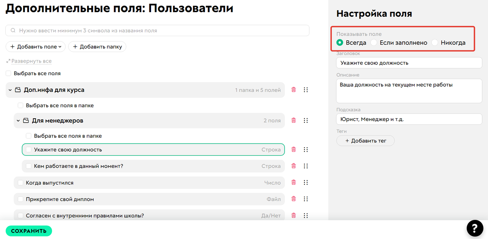Select the Всегда radio option
The height and width of the screenshot is (239, 488).
340,43
